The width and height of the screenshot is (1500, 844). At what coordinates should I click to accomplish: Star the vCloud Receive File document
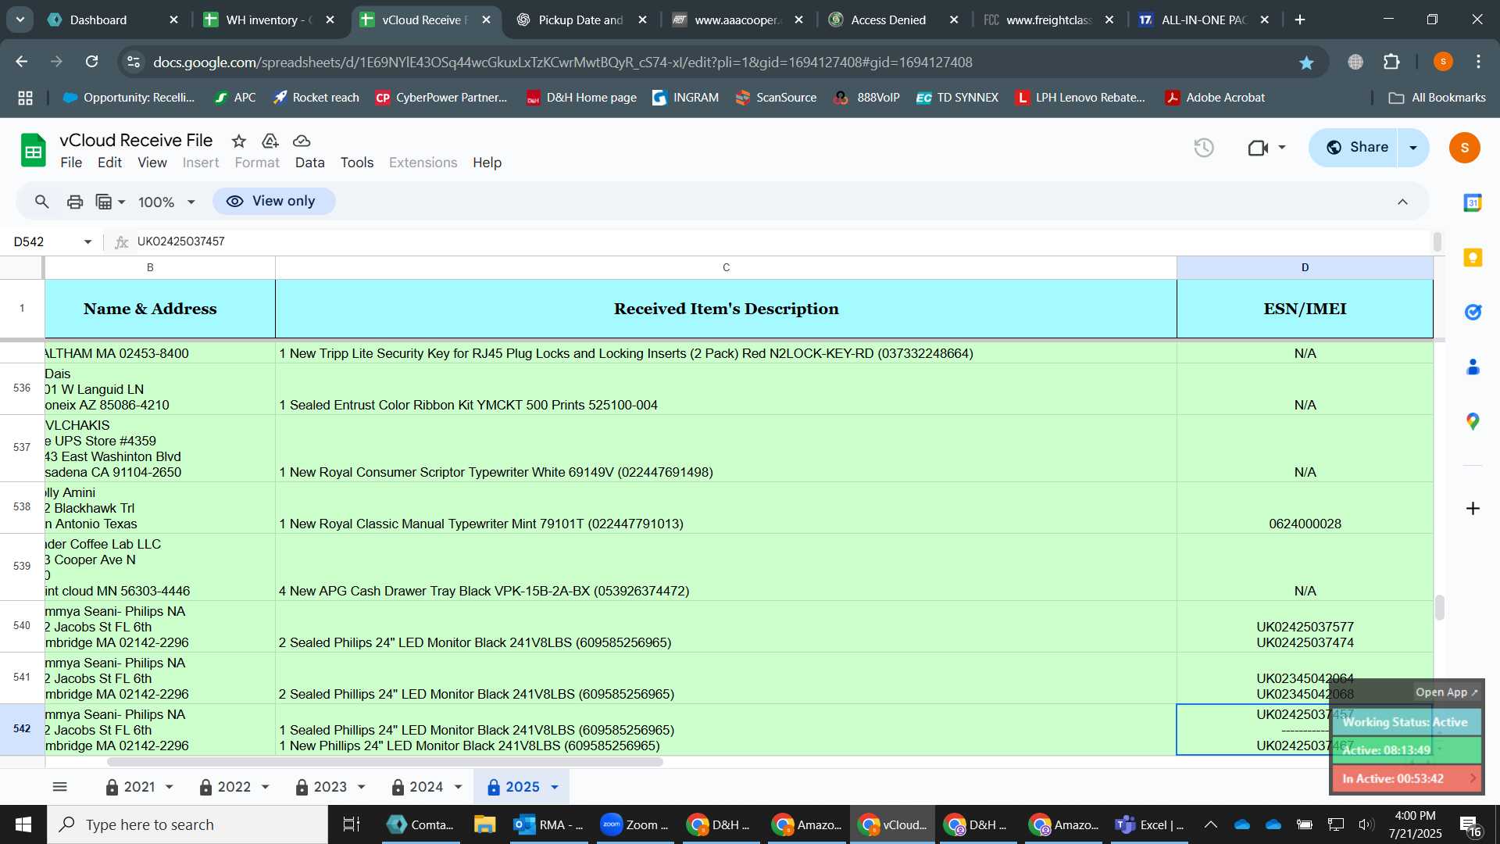239,141
